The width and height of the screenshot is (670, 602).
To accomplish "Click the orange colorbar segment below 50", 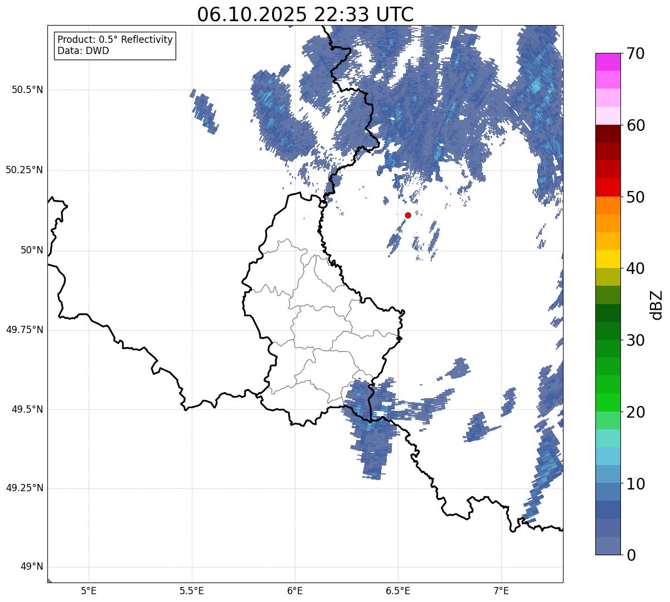I will click(x=608, y=205).
